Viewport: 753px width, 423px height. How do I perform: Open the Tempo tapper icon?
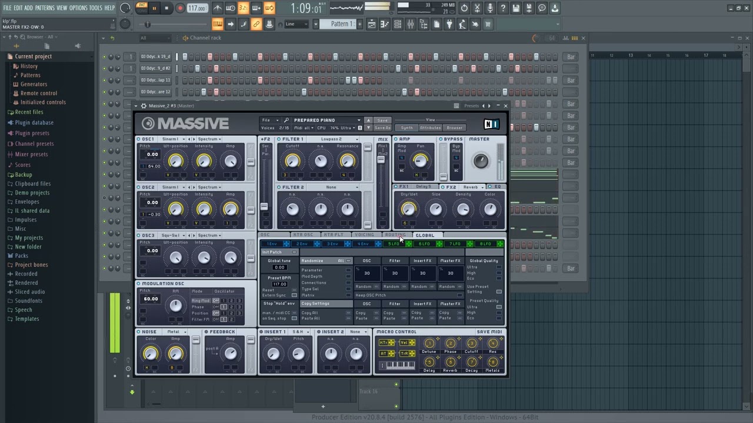(x=462, y=24)
